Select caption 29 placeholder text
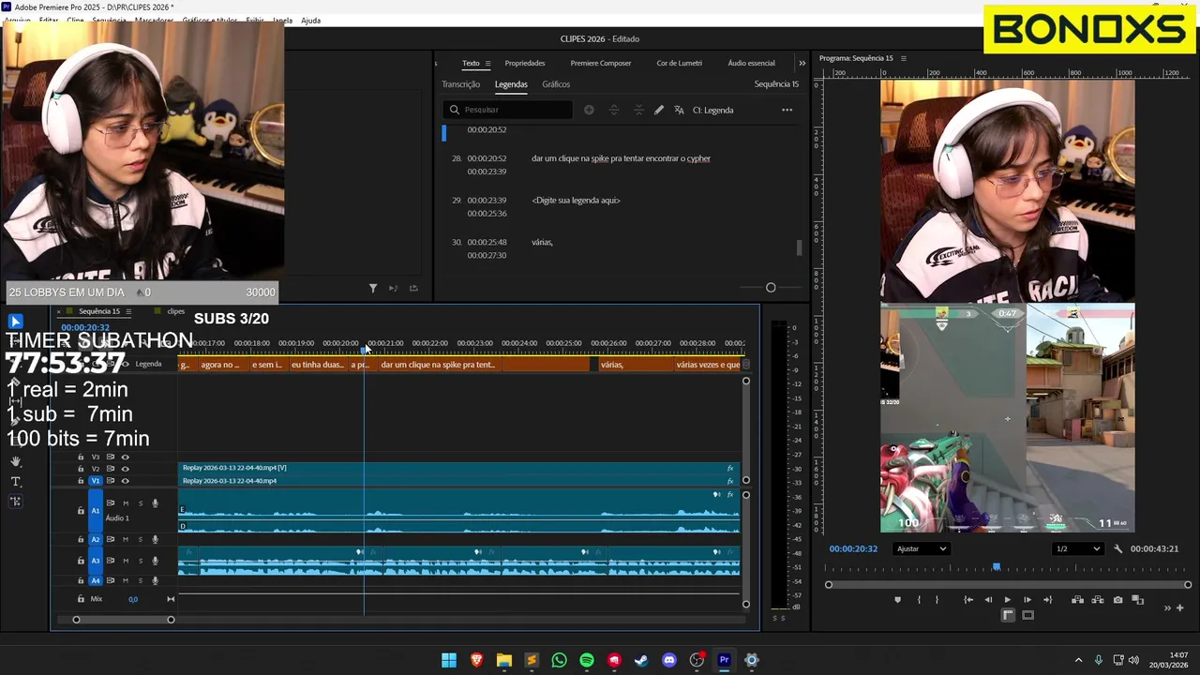This screenshot has height=675, width=1200. point(576,201)
